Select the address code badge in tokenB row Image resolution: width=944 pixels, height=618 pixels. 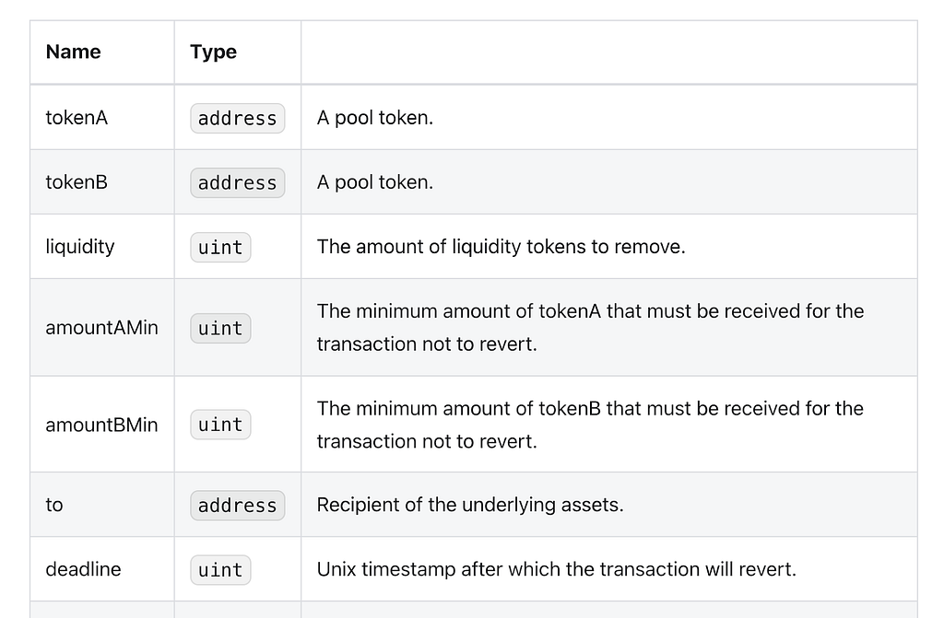pyautogui.click(x=237, y=183)
